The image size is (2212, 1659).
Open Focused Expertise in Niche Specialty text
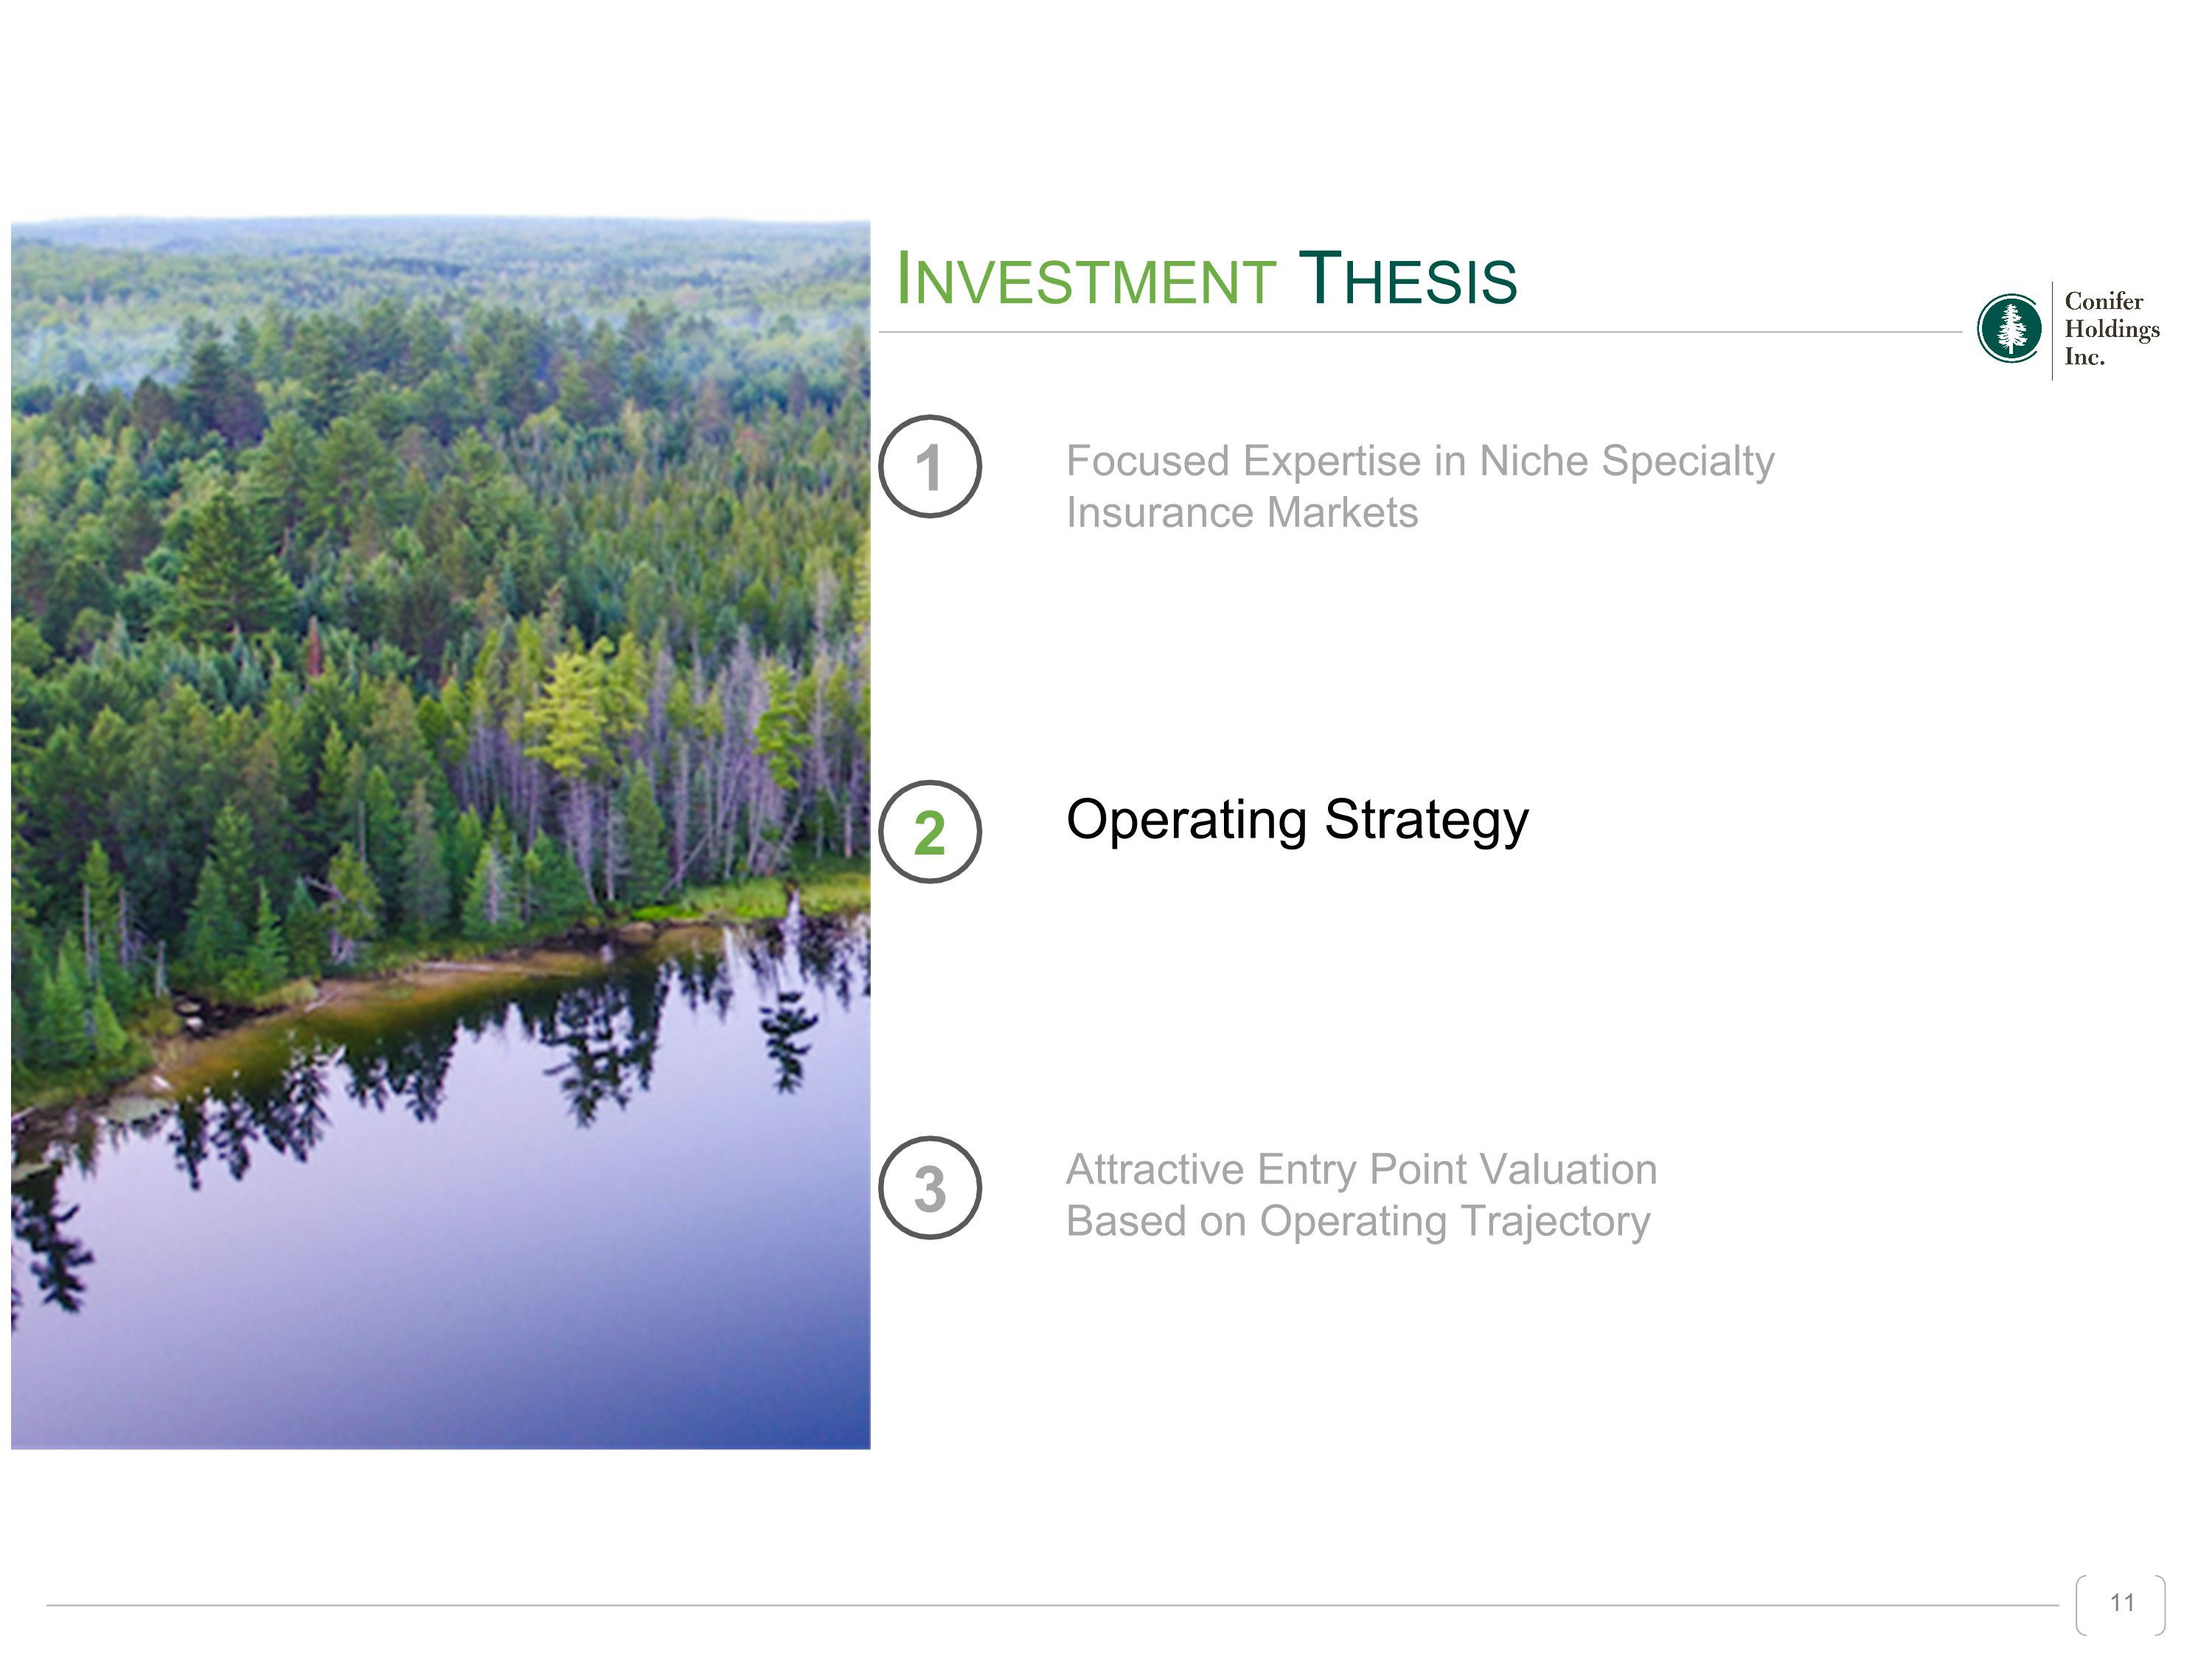pos(1420,461)
